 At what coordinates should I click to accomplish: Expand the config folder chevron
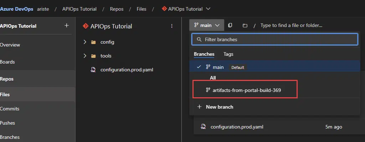[85, 42]
